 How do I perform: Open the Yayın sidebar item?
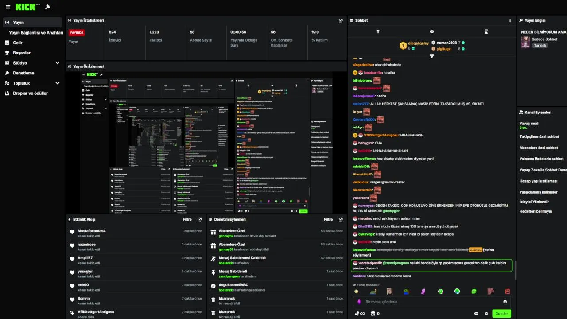tap(32, 22)
